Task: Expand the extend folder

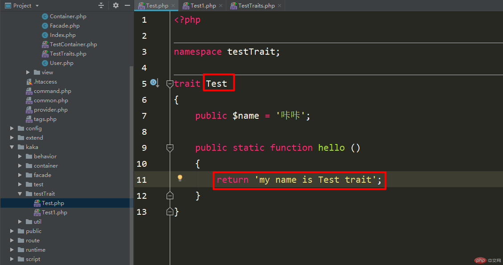Action: (x=12, y=138)
